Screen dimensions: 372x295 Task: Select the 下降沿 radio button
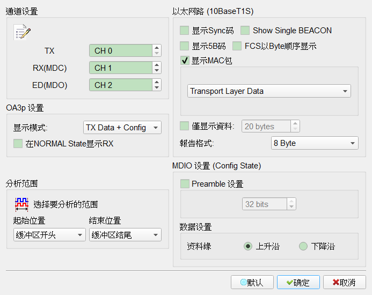pyautogui.click(x=303, y=246)
